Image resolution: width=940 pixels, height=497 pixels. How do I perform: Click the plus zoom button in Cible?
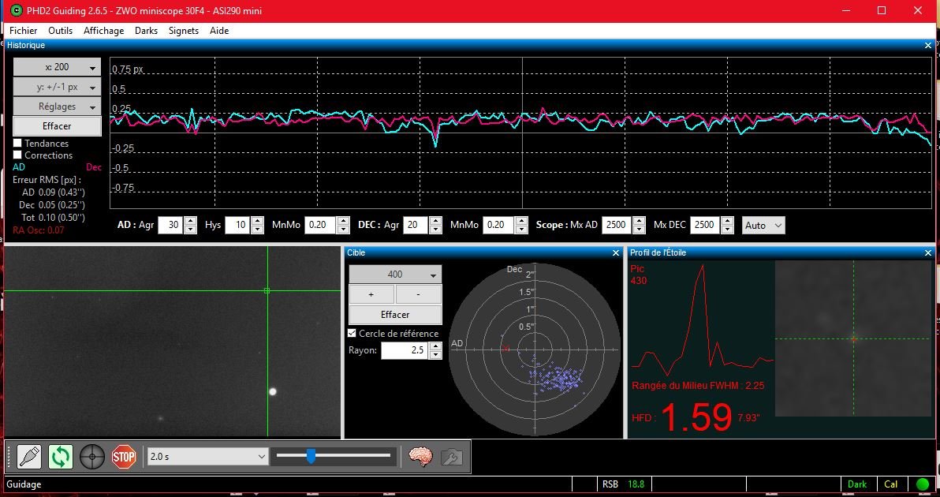[371, 294]
